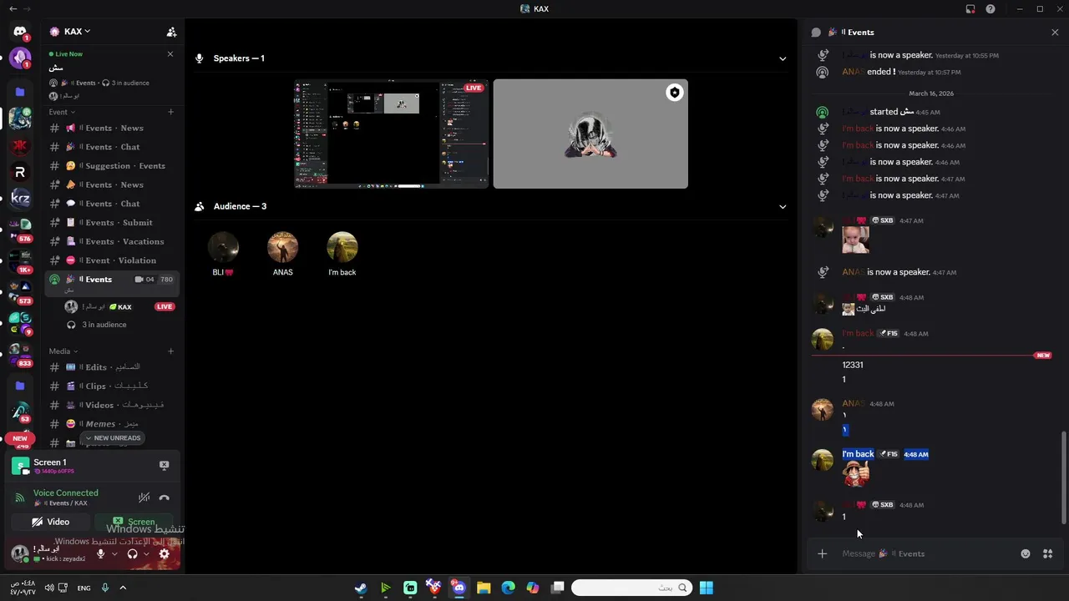
Task: Open the Edits media channel
Action: (x=112, y=367)
